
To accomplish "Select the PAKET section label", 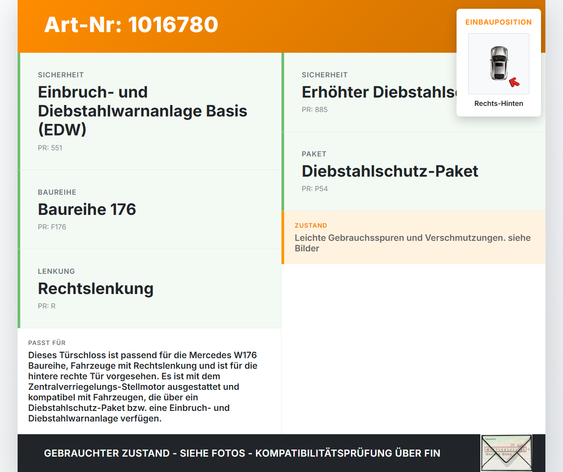I will (314, 154).
